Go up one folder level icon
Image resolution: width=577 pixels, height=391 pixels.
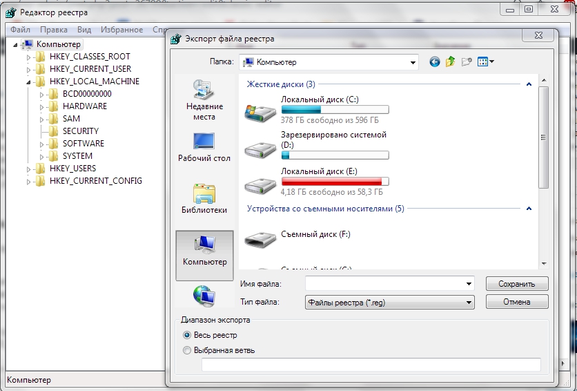coord(451,62)
